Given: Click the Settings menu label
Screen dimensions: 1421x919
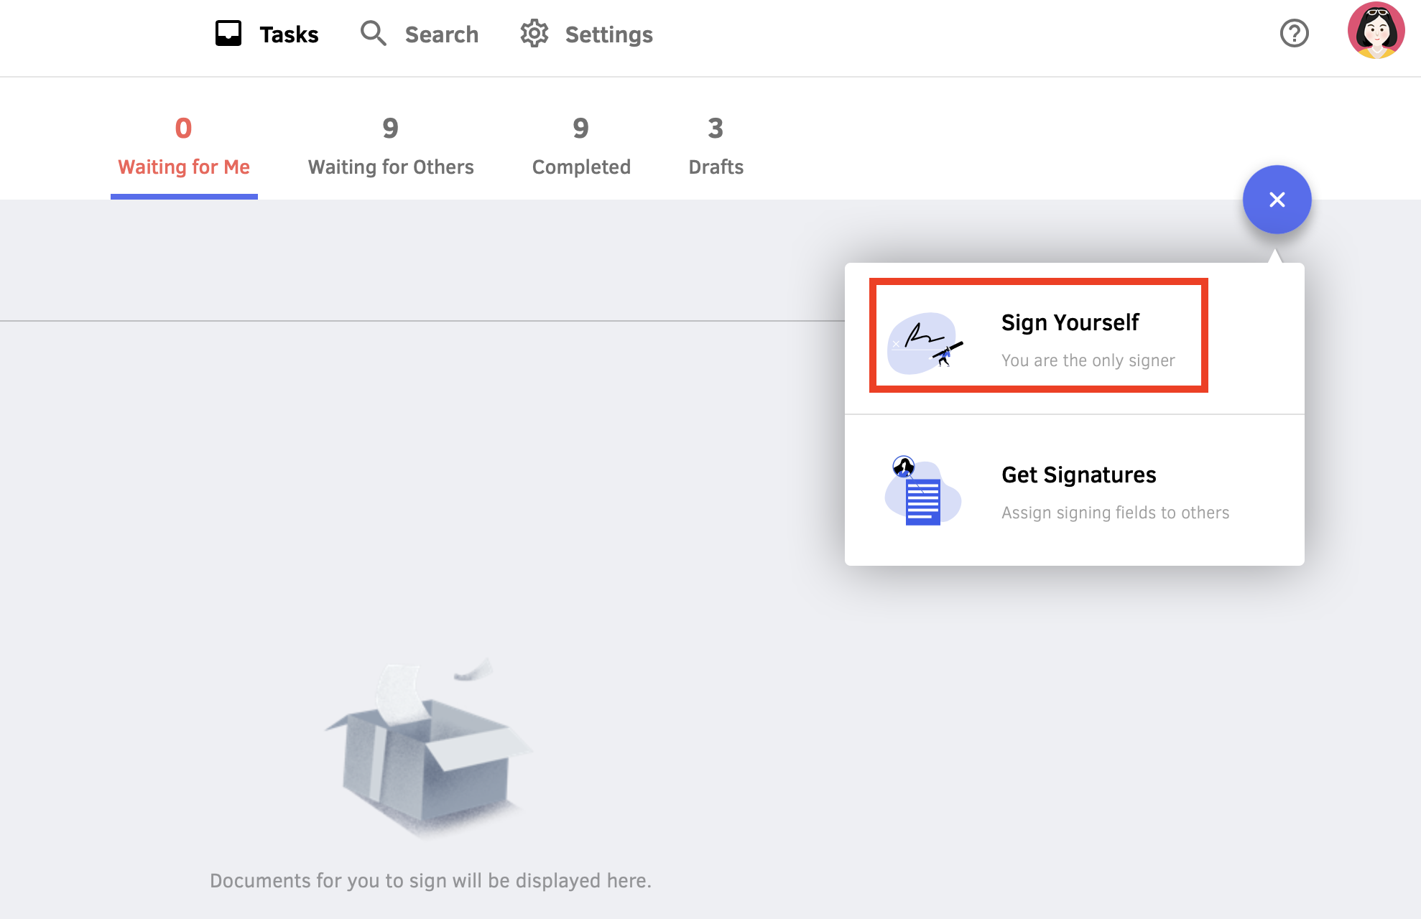Looking at the screenshot, I should (x=608, y=34).
